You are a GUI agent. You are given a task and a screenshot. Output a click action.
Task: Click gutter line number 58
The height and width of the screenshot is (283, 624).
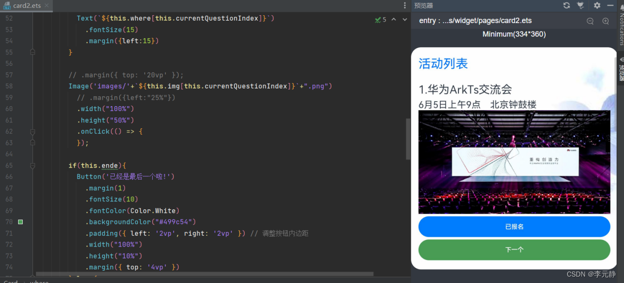[9, 86]
